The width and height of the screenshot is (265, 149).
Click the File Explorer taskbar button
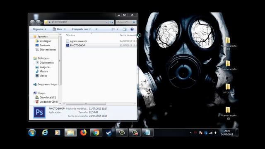click(x=70, y=132)
